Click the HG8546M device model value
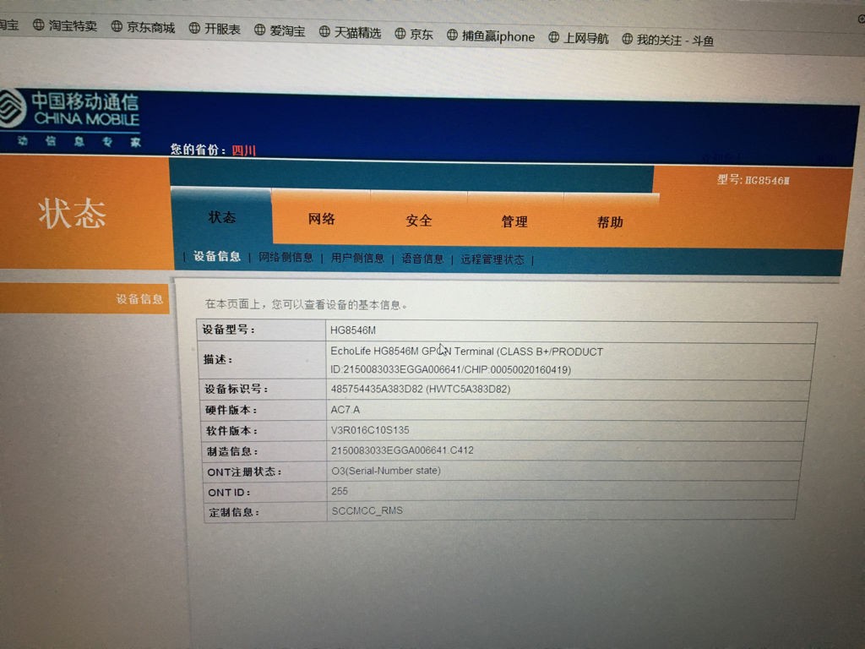The height and width of the screenshot is (649, 865). point(353,330)
